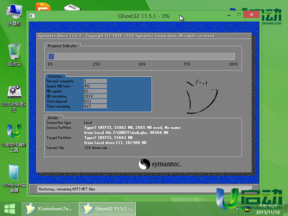Click the status text Restoring remaining NTFS MFT files
Image resolution: width=288 pixels, height=216 pixels.
67,189
